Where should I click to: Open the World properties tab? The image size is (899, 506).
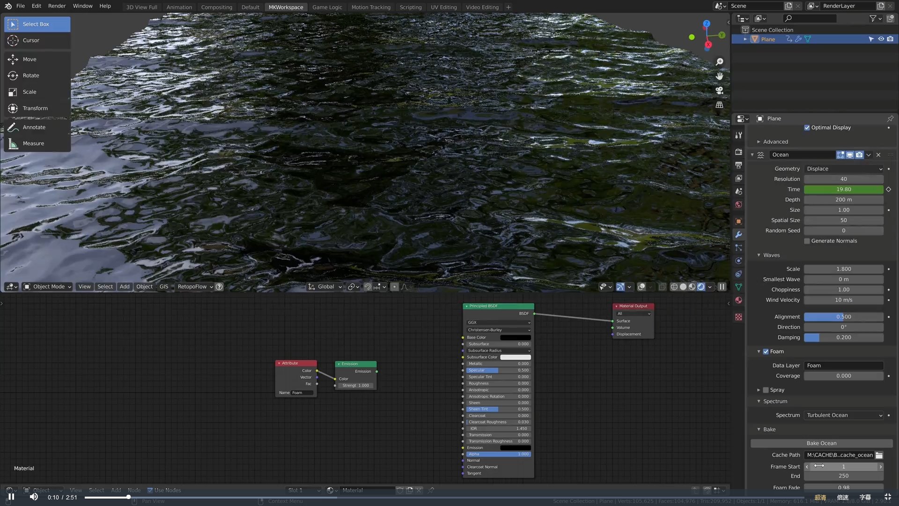pos(738,204)
